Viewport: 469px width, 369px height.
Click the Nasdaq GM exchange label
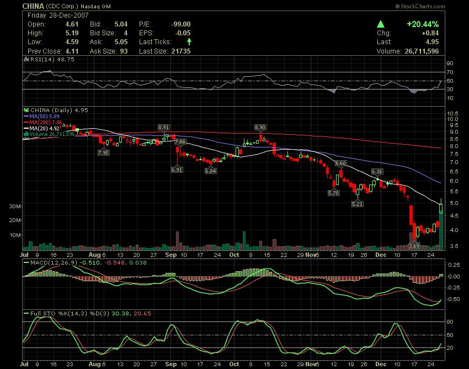pyautogui.click(x=95, y=6)
